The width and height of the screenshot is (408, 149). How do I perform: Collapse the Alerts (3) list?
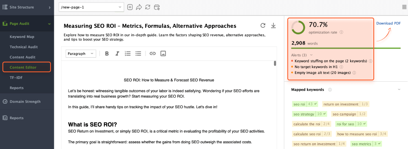pos(311,55)
